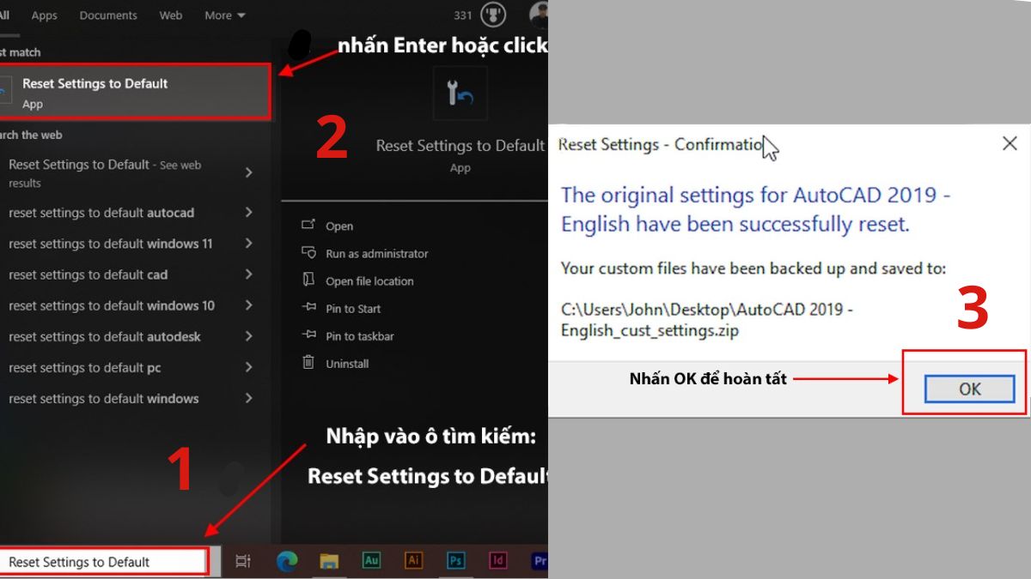Open the More dropdown in search tabs
The image size is (1031, 579).
[x=225, y=15]
